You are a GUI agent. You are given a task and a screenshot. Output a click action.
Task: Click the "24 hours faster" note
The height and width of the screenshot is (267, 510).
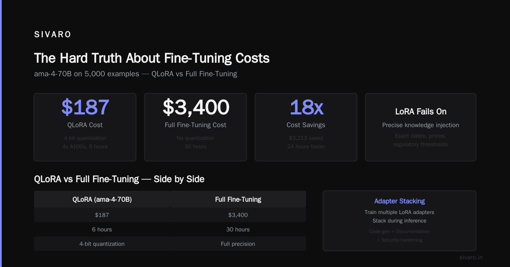click(x=306, y=147)
